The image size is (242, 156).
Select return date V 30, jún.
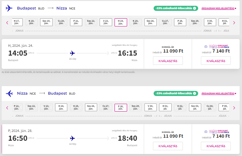point(150,108)
